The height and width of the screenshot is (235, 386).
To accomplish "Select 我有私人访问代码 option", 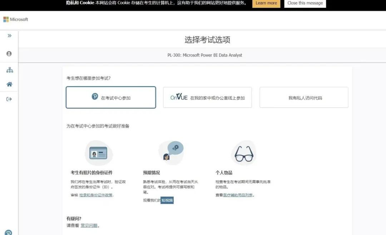I will tap(304, 97).
